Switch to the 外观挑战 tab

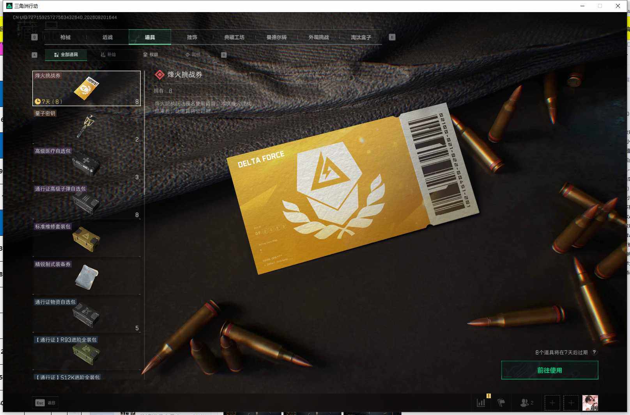[x=319, y=37]
